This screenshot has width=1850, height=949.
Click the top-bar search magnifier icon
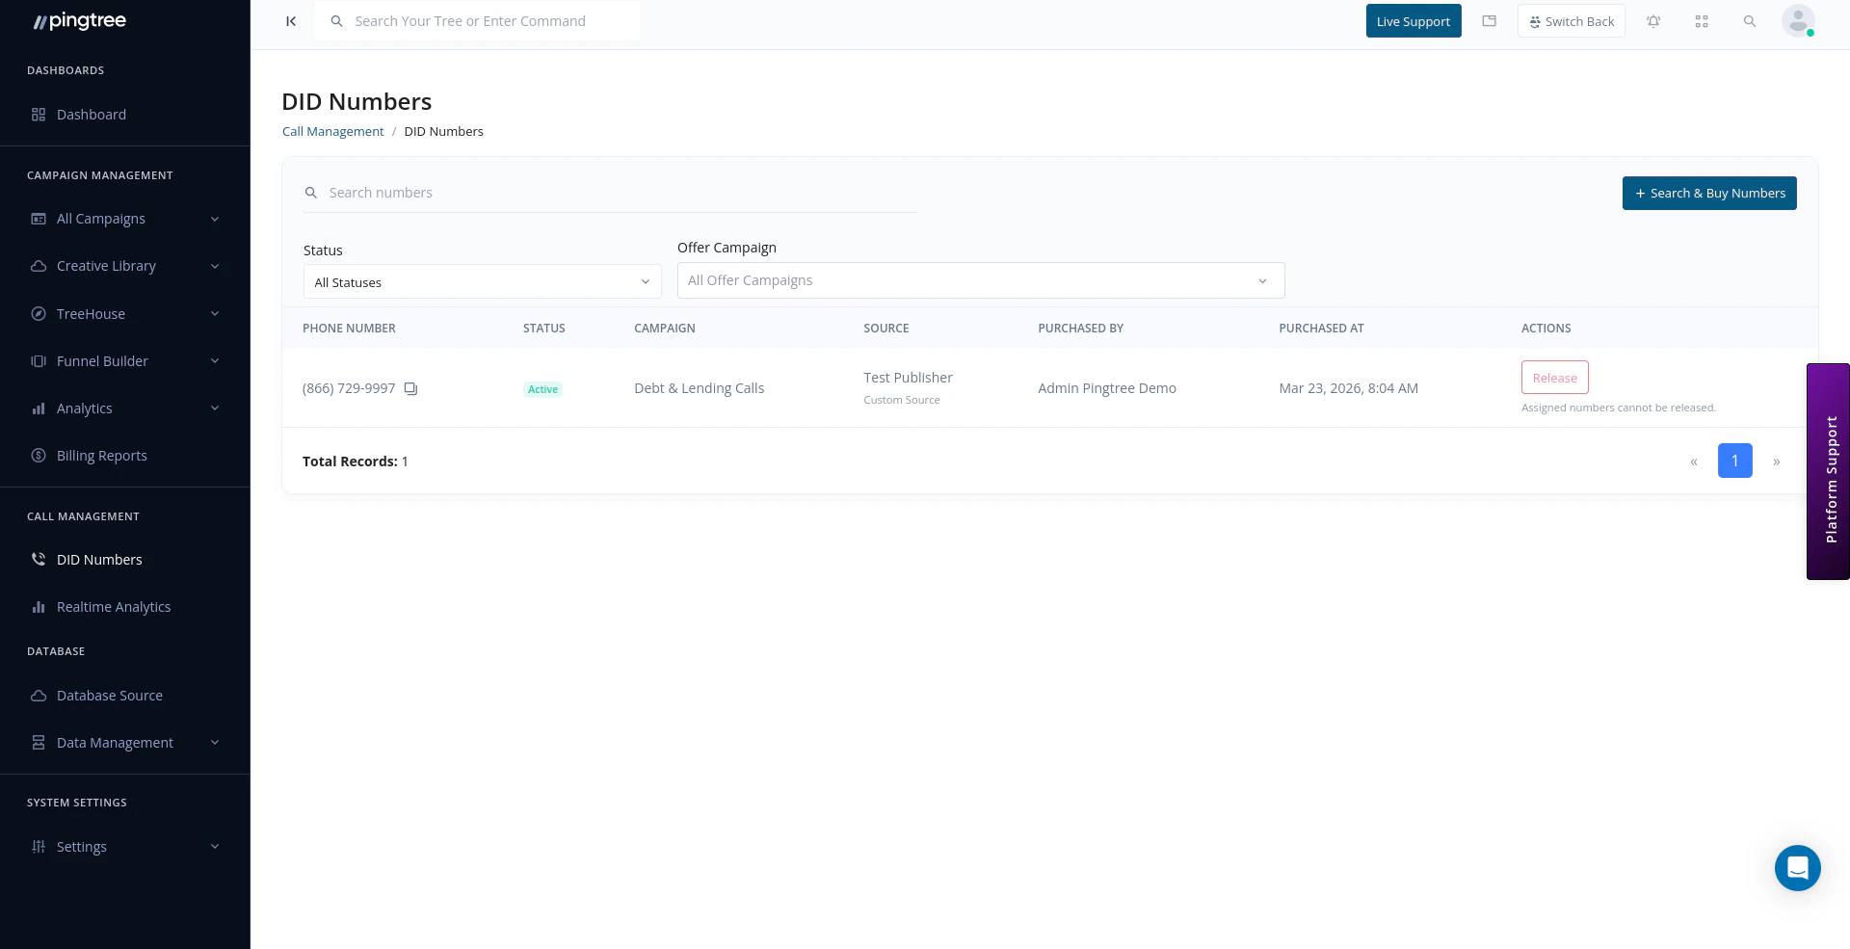(x=1750, y=20)
